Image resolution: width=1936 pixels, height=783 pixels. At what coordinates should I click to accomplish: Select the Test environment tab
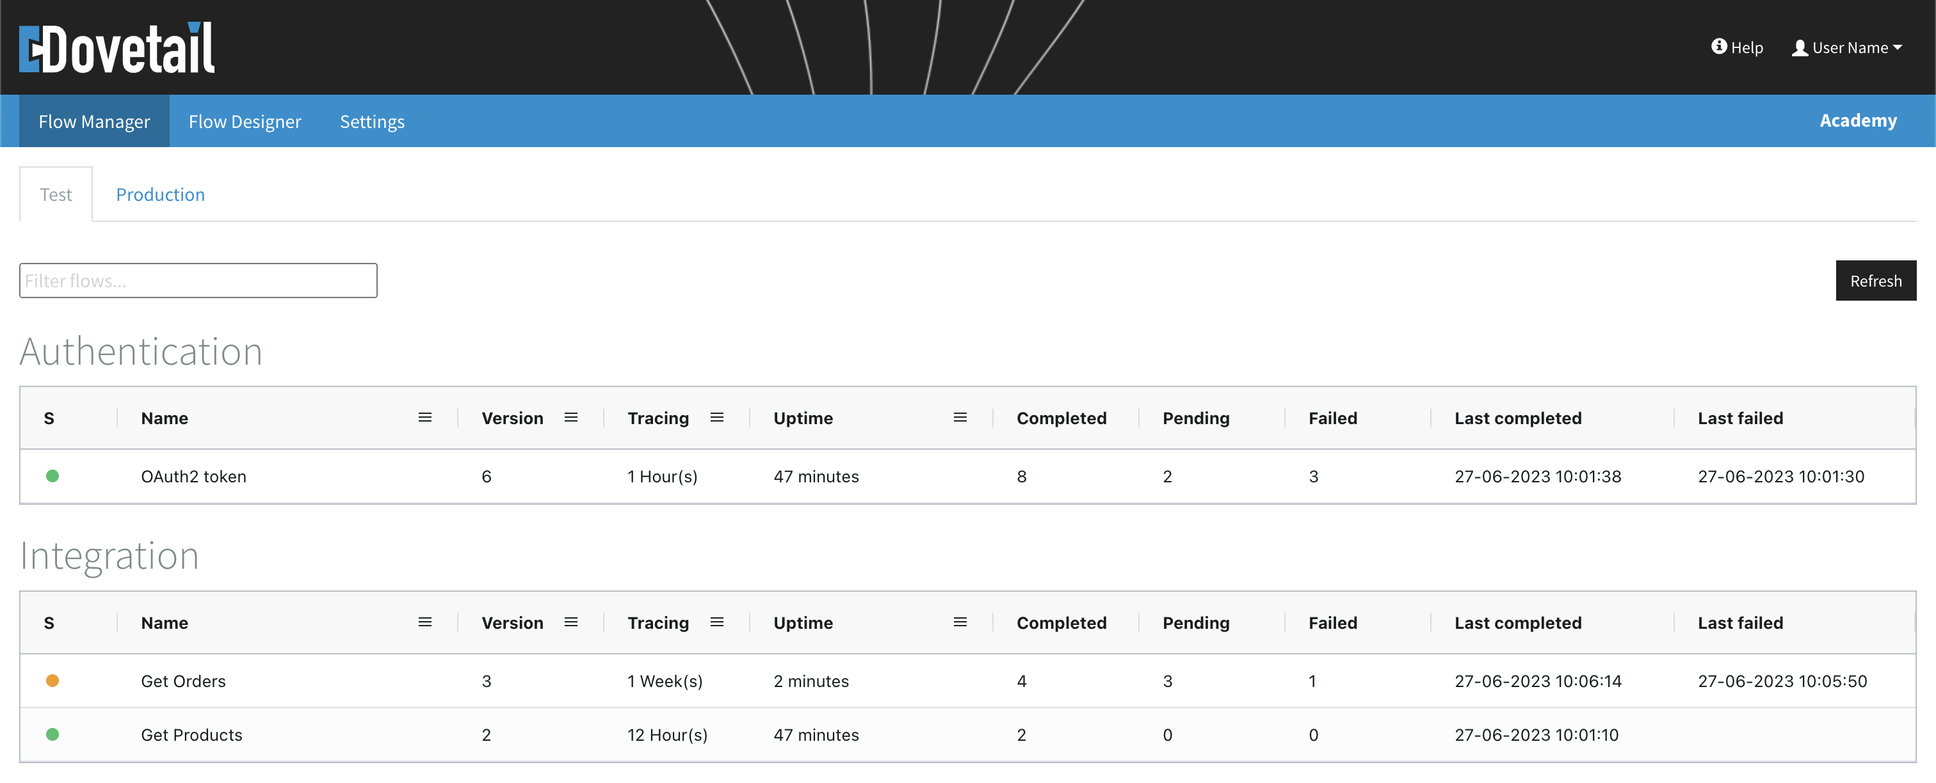tap(56, 194)
